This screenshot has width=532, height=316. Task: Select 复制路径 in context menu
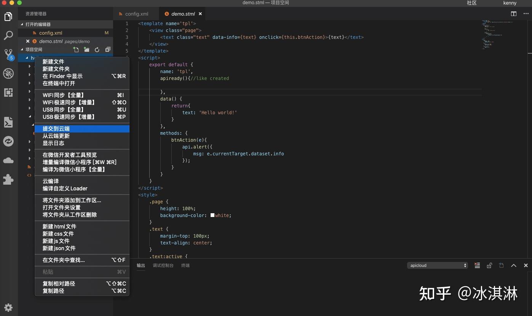pyautogui.click(x=82, y=291)
